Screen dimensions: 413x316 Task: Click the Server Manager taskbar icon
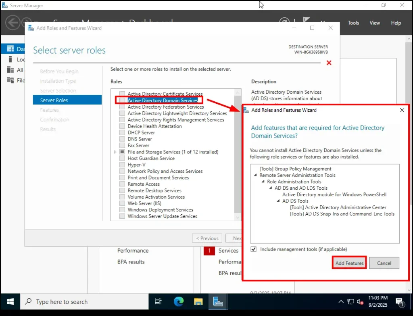(x=218, y=301)
